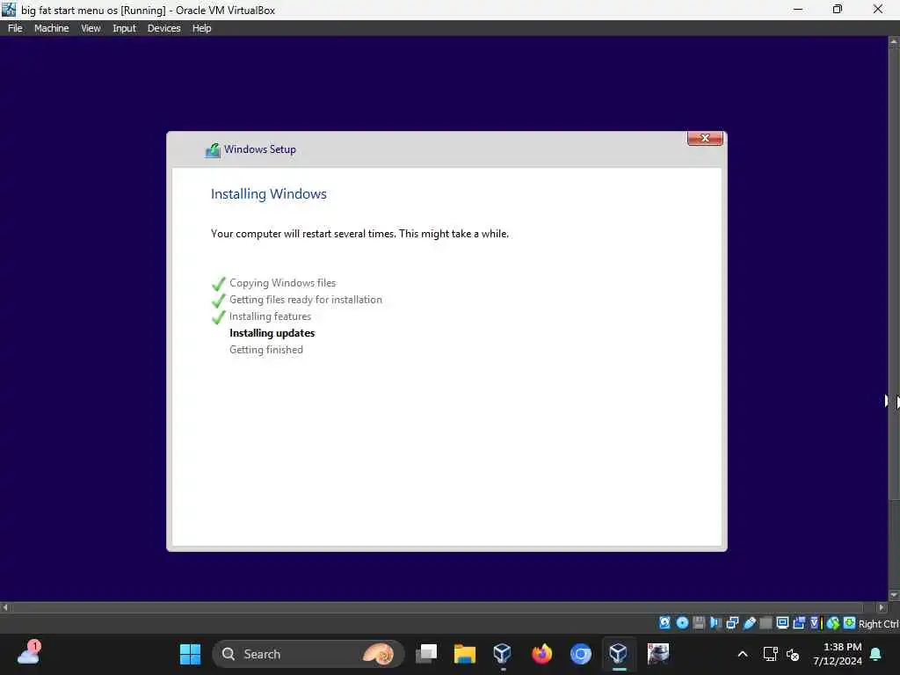Click the horizontal scrollbar left arrow
Viewport: 900px width, 675px height.
point(5,606)
